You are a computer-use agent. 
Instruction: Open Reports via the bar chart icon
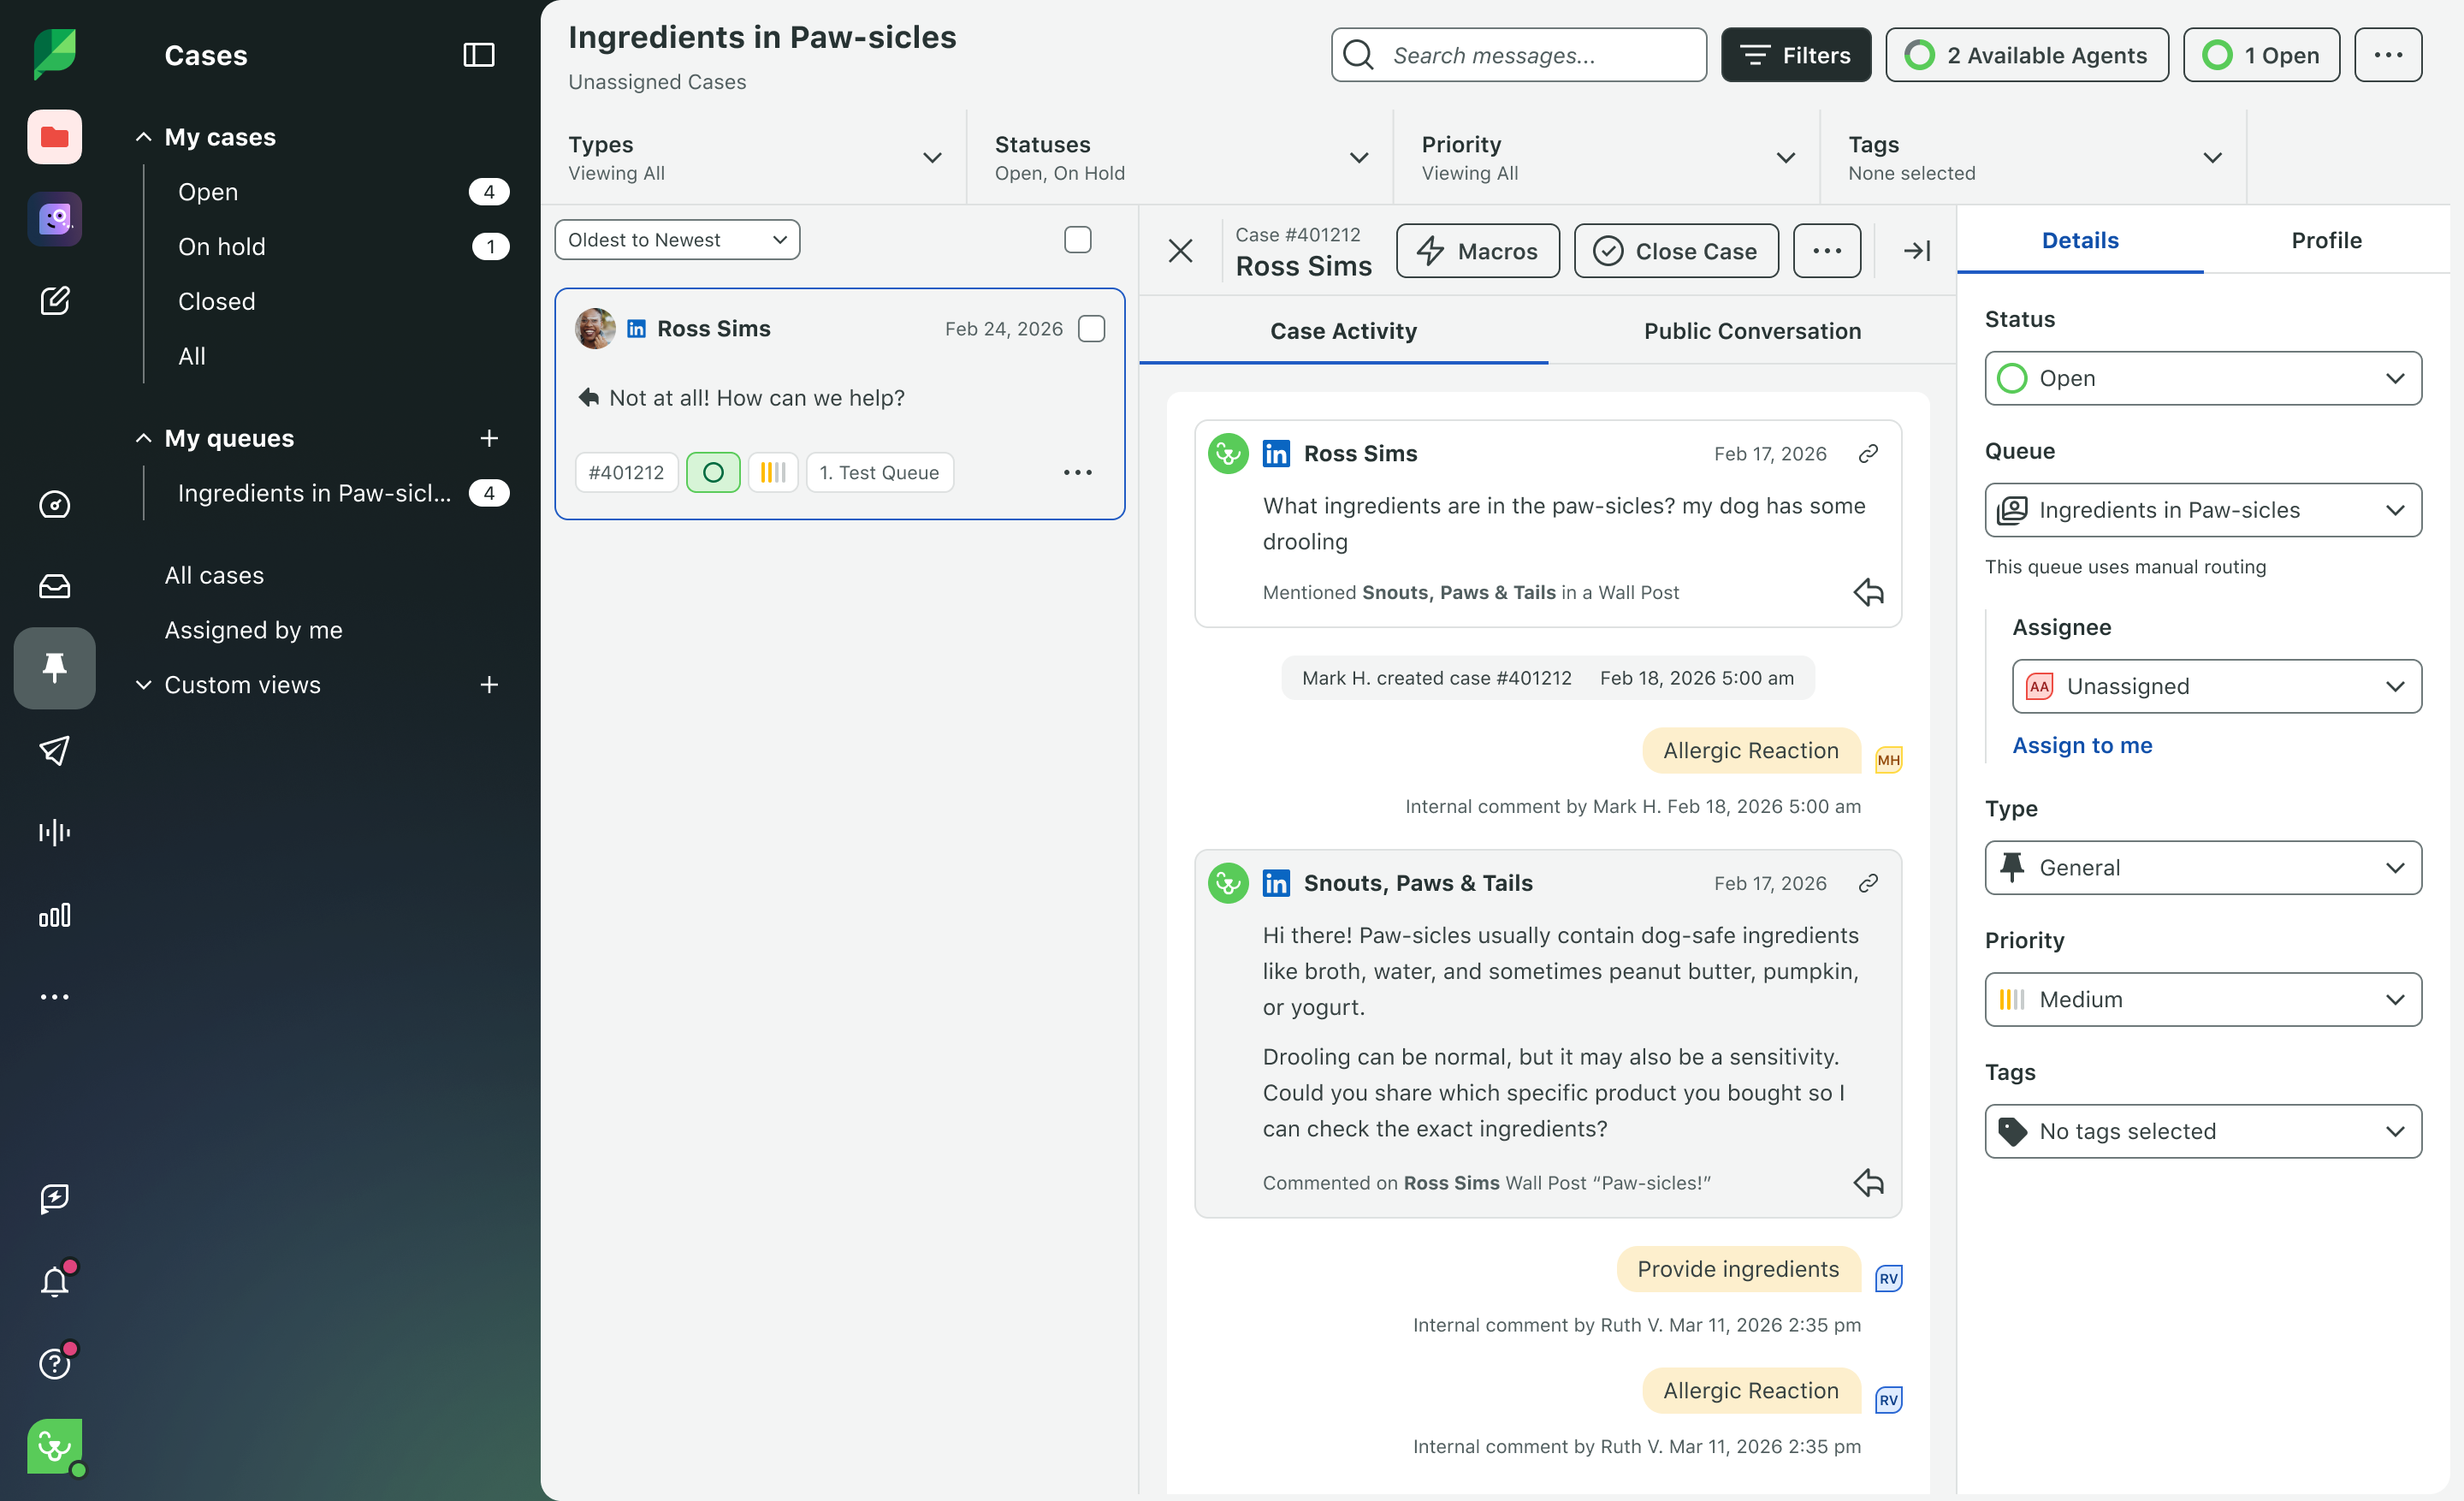coord(55,915)
